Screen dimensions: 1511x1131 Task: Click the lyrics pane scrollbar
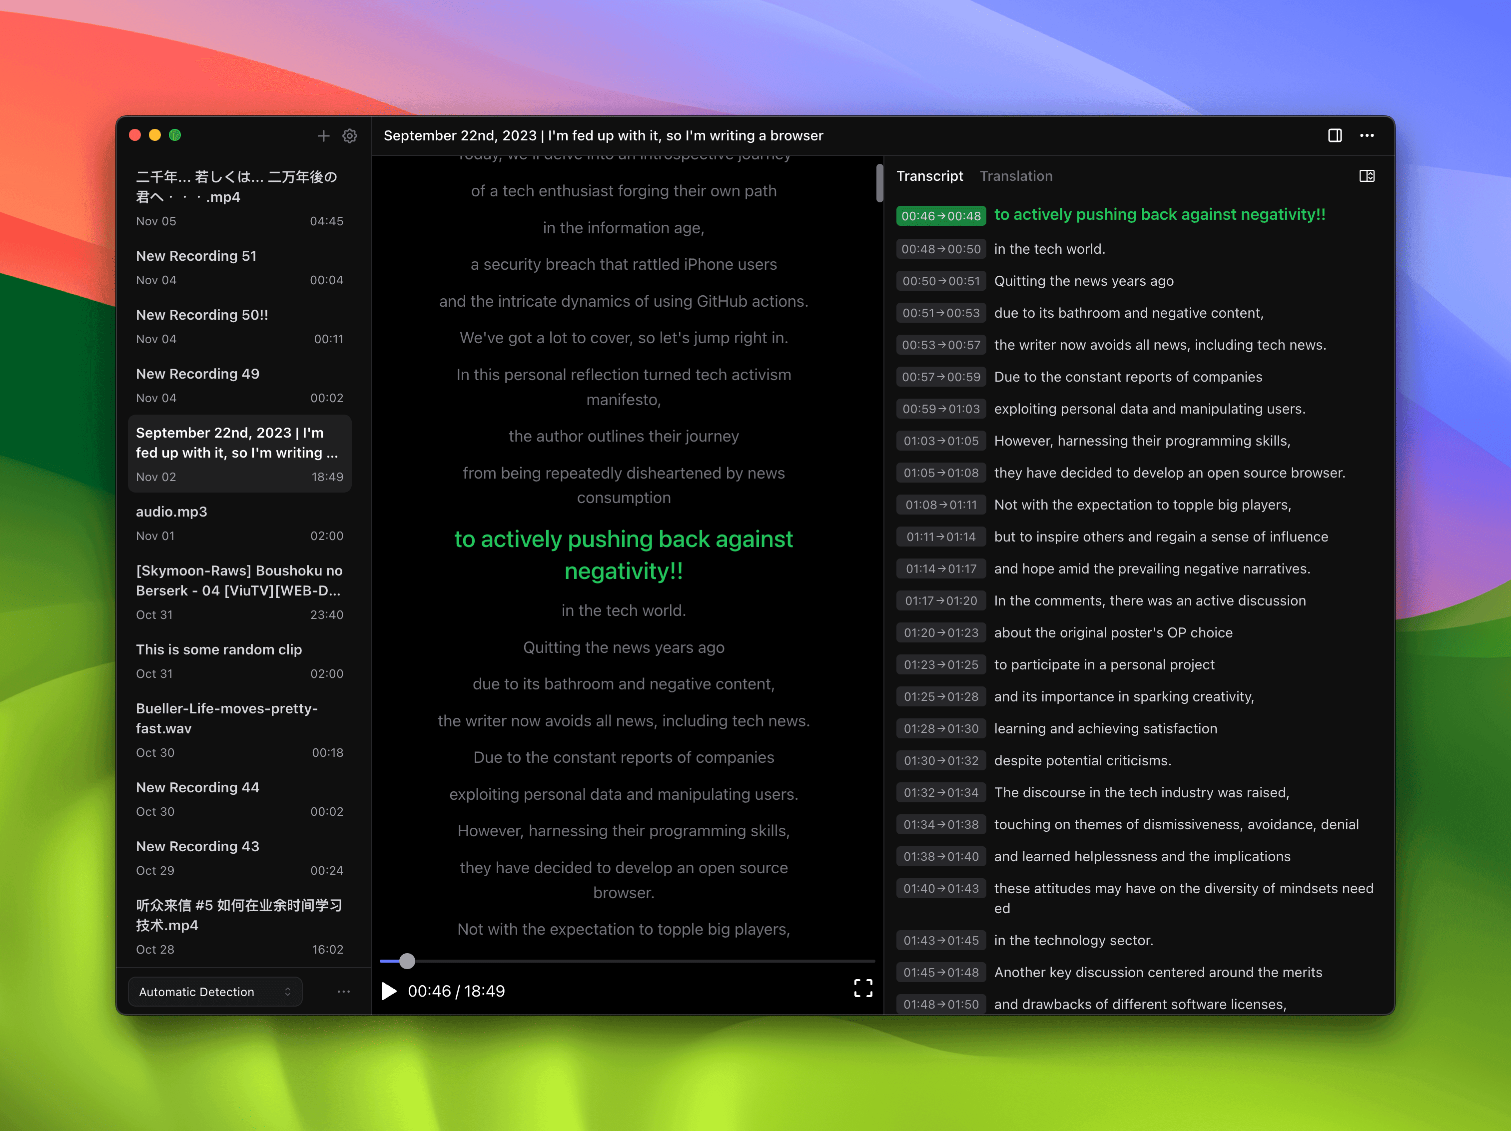coord(879,183)
